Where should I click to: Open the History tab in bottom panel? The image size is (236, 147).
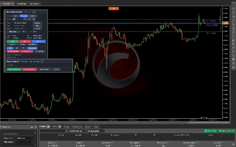66,127
